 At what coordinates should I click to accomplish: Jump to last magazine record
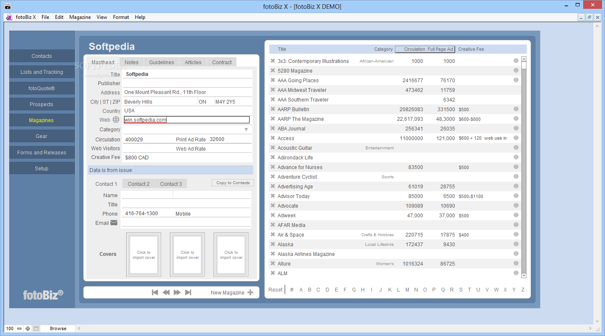pyautogui.click(x=188, y=292)
